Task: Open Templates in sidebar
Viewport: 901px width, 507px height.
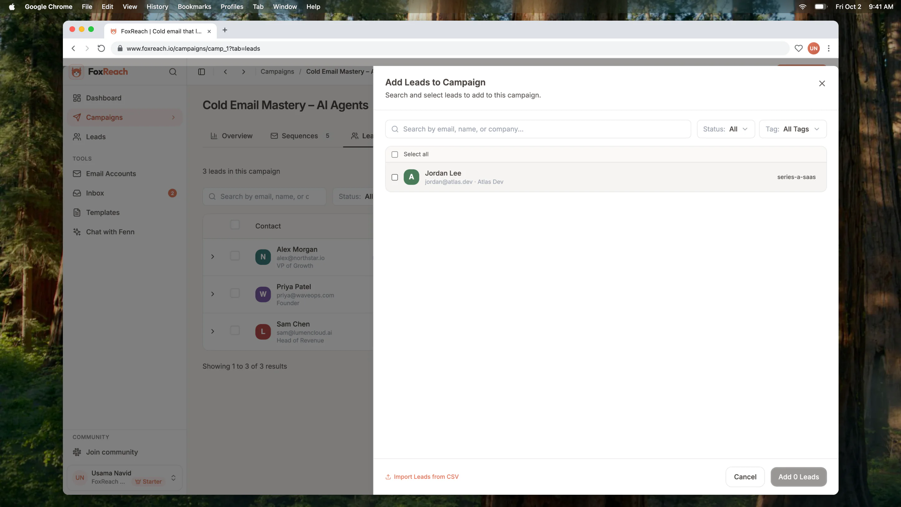Action: point(125,213)
